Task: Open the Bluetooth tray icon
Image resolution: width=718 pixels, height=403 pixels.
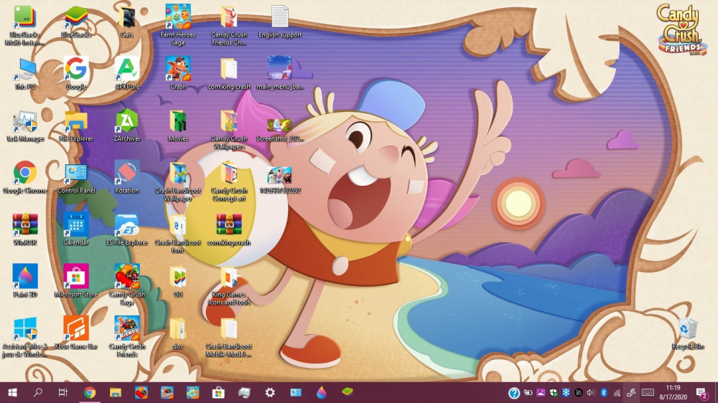Action: click(x=604, y=393)
